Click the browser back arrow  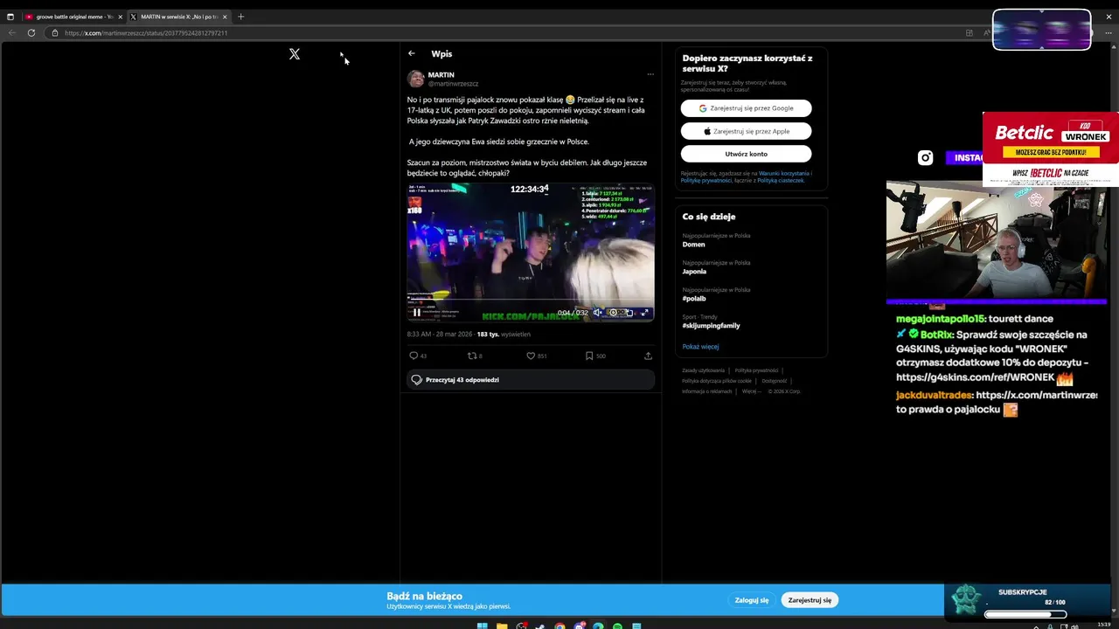[x=12, y=33]
